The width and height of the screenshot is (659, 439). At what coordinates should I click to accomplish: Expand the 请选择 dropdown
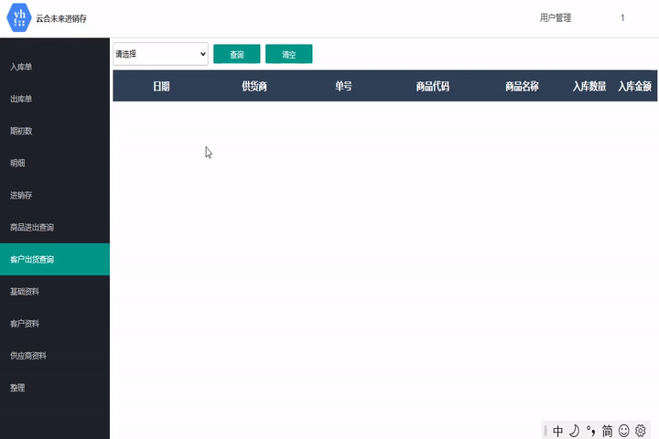[x=161, y=54]
